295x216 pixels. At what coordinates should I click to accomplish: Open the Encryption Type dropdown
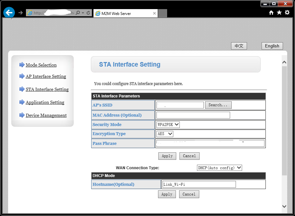(x=165, y=134)
